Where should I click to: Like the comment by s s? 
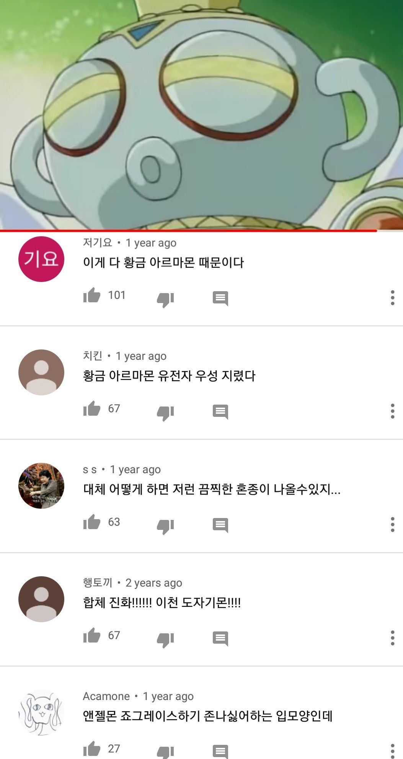pos(92,523)
